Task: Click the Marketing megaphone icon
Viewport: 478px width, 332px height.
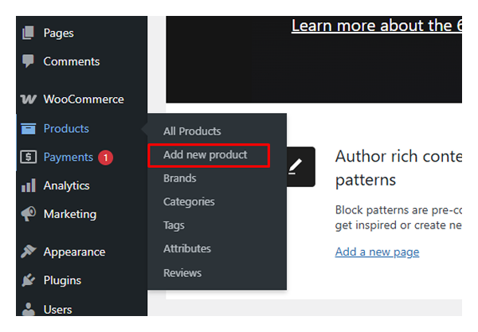Action: [x=29, y=214]
